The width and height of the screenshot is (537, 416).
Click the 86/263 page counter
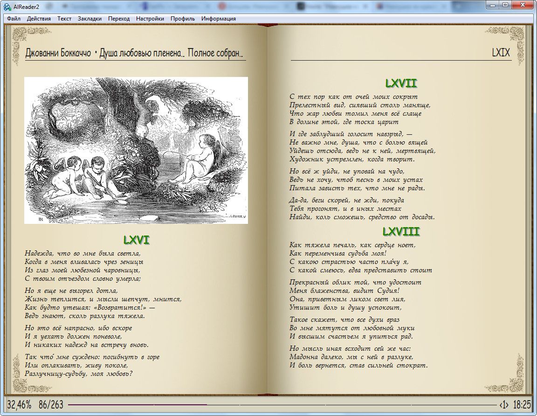pyautogui.click(x=51, y=405)
